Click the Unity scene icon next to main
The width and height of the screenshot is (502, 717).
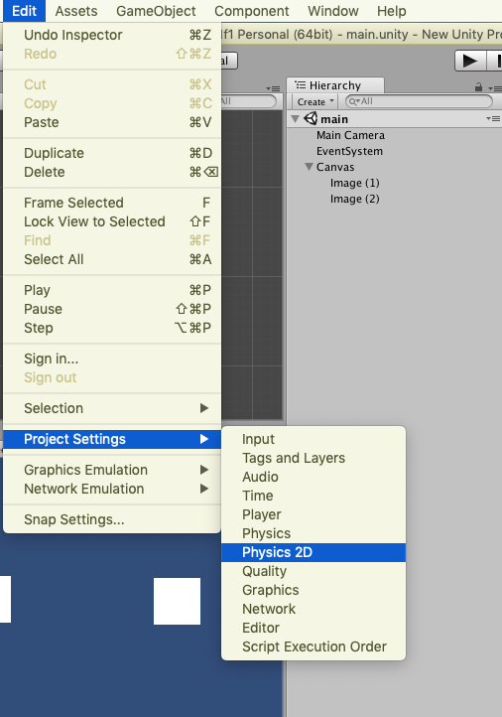coord(311,119)
